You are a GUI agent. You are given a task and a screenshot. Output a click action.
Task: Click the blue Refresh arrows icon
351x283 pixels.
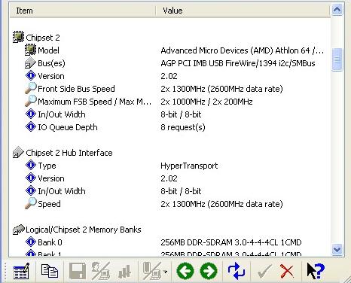[237, 271]
